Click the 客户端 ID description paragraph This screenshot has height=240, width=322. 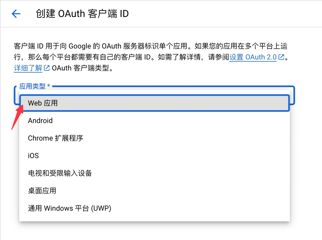point(151,57)
